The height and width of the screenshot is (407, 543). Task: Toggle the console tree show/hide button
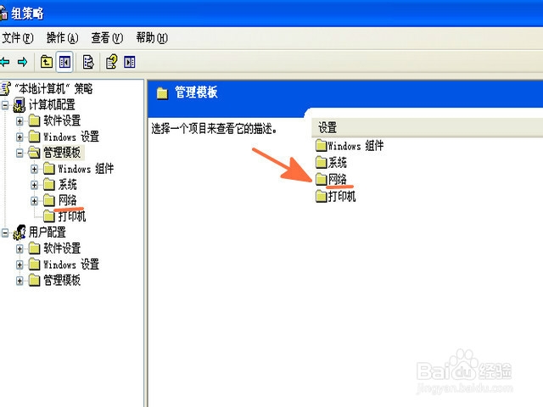(64, 62)
